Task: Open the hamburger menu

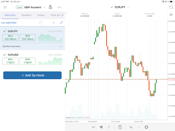Action: (x=5, y=7)
